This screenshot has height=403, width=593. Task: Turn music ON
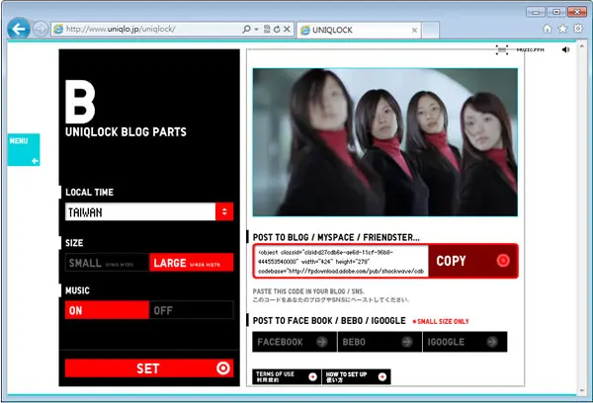click(107, 310)
